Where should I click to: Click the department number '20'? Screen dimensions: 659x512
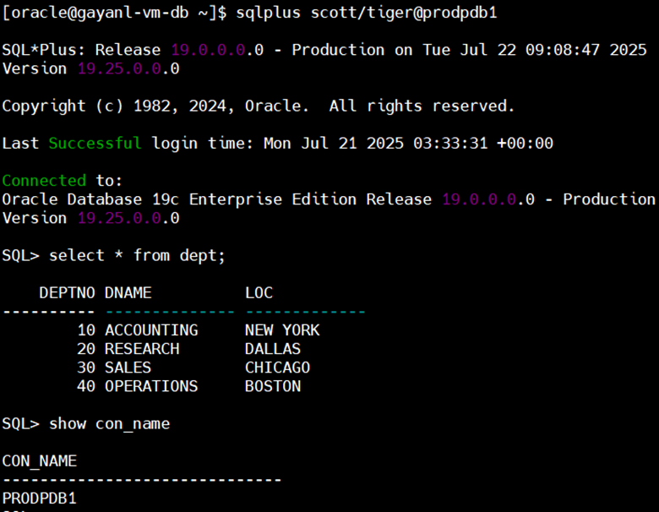tap(86, 349)
